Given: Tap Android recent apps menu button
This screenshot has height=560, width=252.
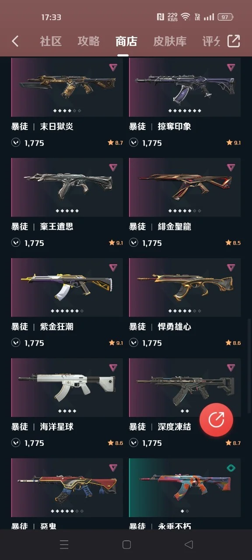Looking at the screenshot, I should click(x=64, y=544).
